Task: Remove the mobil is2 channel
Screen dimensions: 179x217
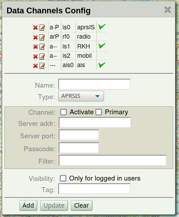Action: tap(36, 56)
